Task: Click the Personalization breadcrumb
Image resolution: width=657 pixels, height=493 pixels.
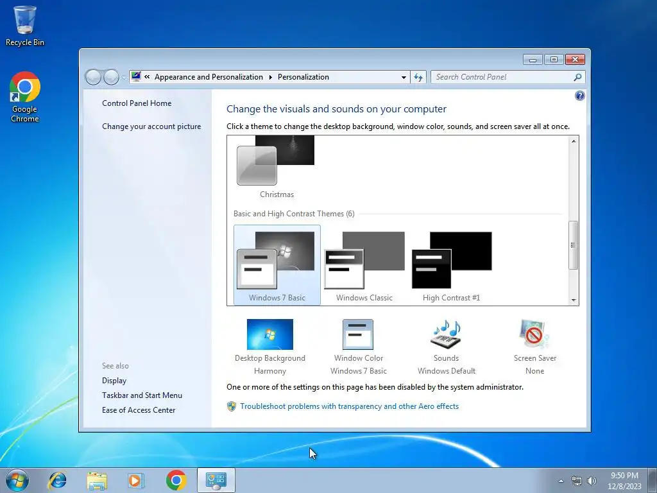Action: 303,77
